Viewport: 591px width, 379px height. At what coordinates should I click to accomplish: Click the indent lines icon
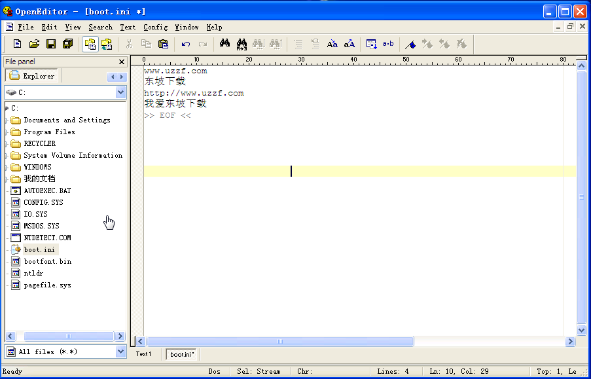click(298, 44)
